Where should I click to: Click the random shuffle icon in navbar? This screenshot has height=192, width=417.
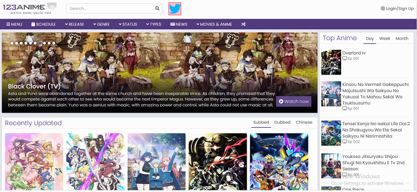tap(244, 24)
